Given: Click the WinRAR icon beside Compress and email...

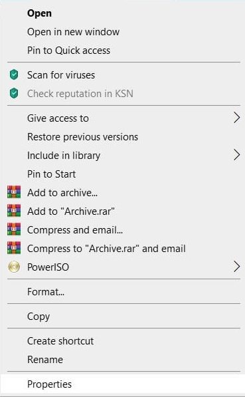Looking at the screenshot, I should [14, 229].
